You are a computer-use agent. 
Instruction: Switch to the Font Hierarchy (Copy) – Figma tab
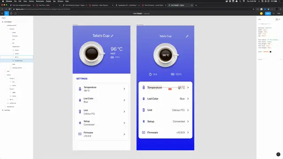point(74,5)
